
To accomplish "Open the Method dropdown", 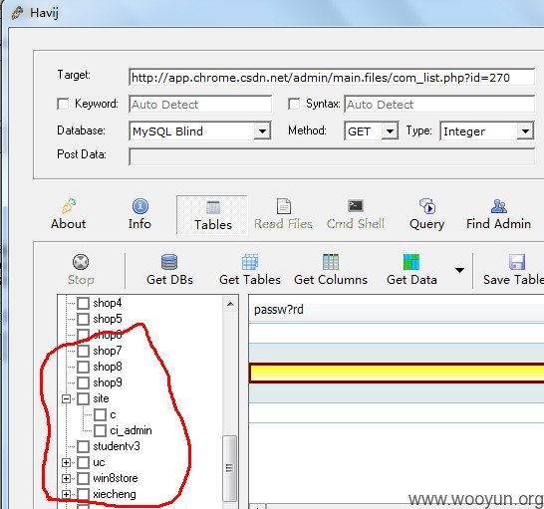I will [x=390, y=131].
